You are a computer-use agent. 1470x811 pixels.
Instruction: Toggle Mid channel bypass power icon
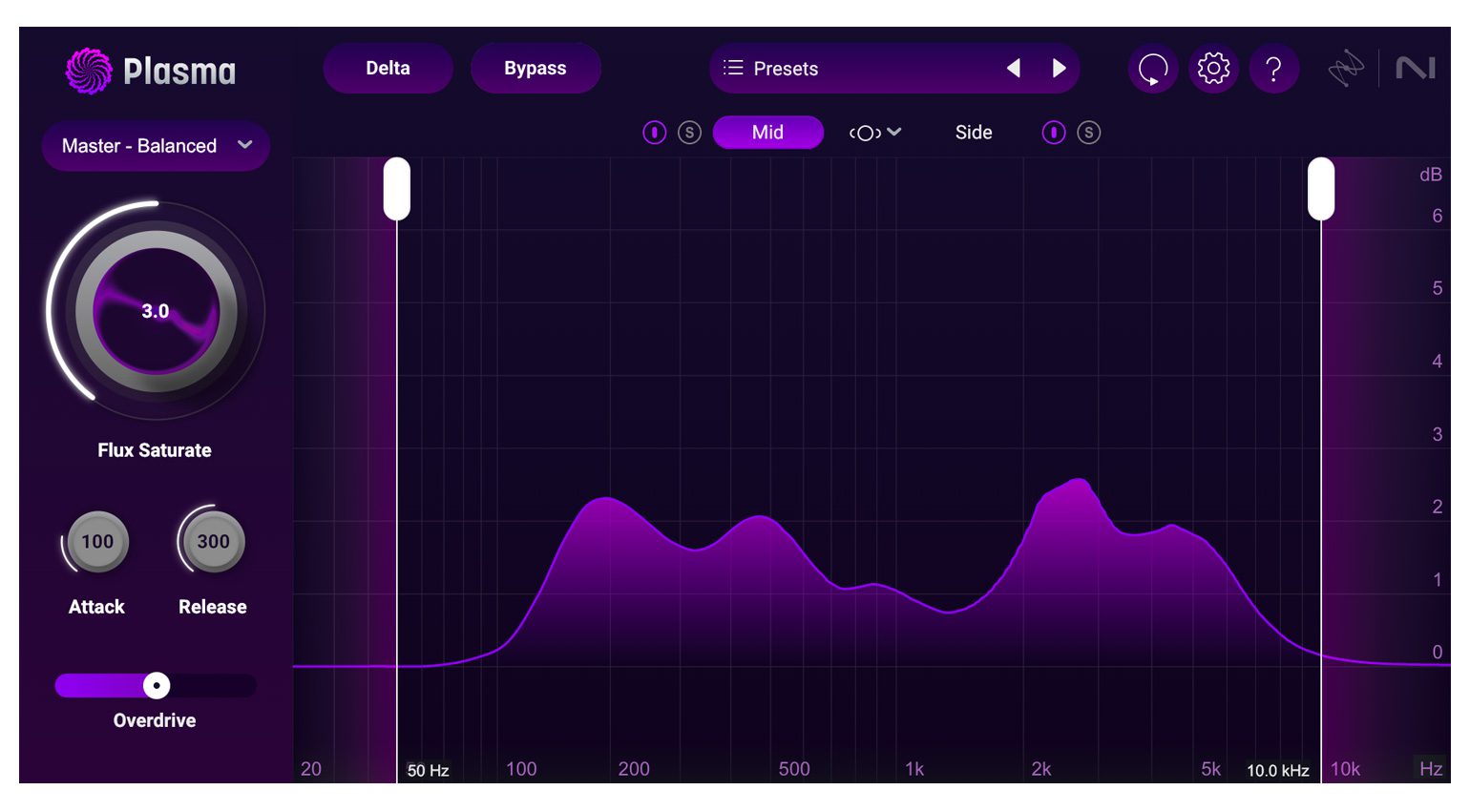pos(654,133)
